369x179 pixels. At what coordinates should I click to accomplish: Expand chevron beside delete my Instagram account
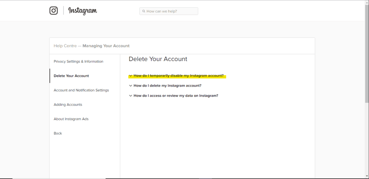tap(130, 86)
